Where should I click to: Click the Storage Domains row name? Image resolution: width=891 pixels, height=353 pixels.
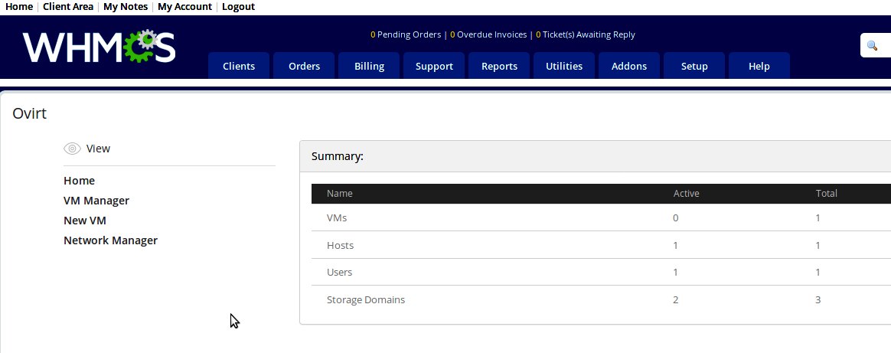coord(366,299)
